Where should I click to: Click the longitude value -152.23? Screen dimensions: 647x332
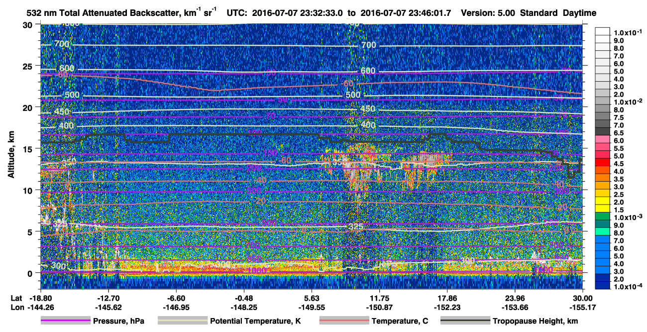447,307
